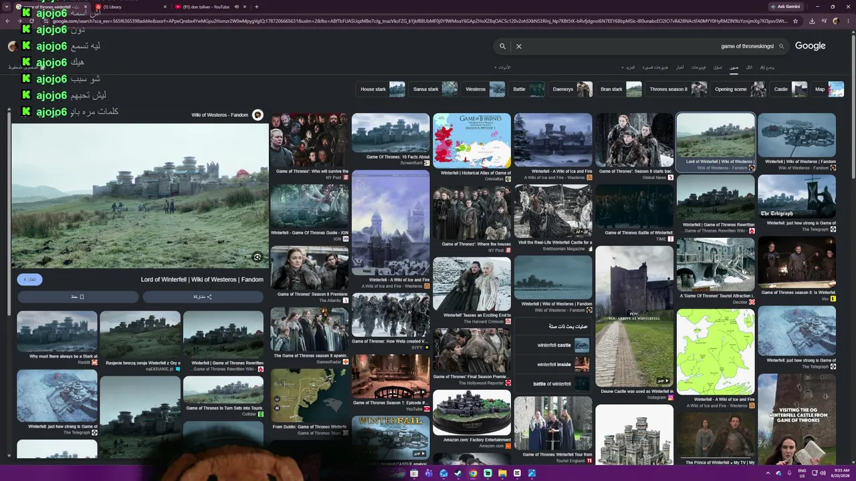Open the Chrome three-dot menu

pyautogui.click(x=847, y=21)
